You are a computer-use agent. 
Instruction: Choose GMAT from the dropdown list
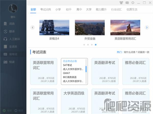[x=67, y=73]
